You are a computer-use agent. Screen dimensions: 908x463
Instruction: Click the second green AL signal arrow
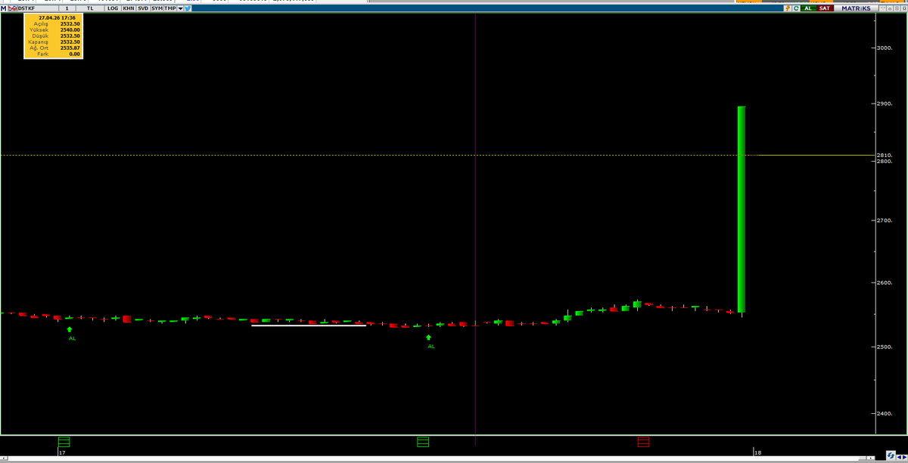(x=428, y=338)
